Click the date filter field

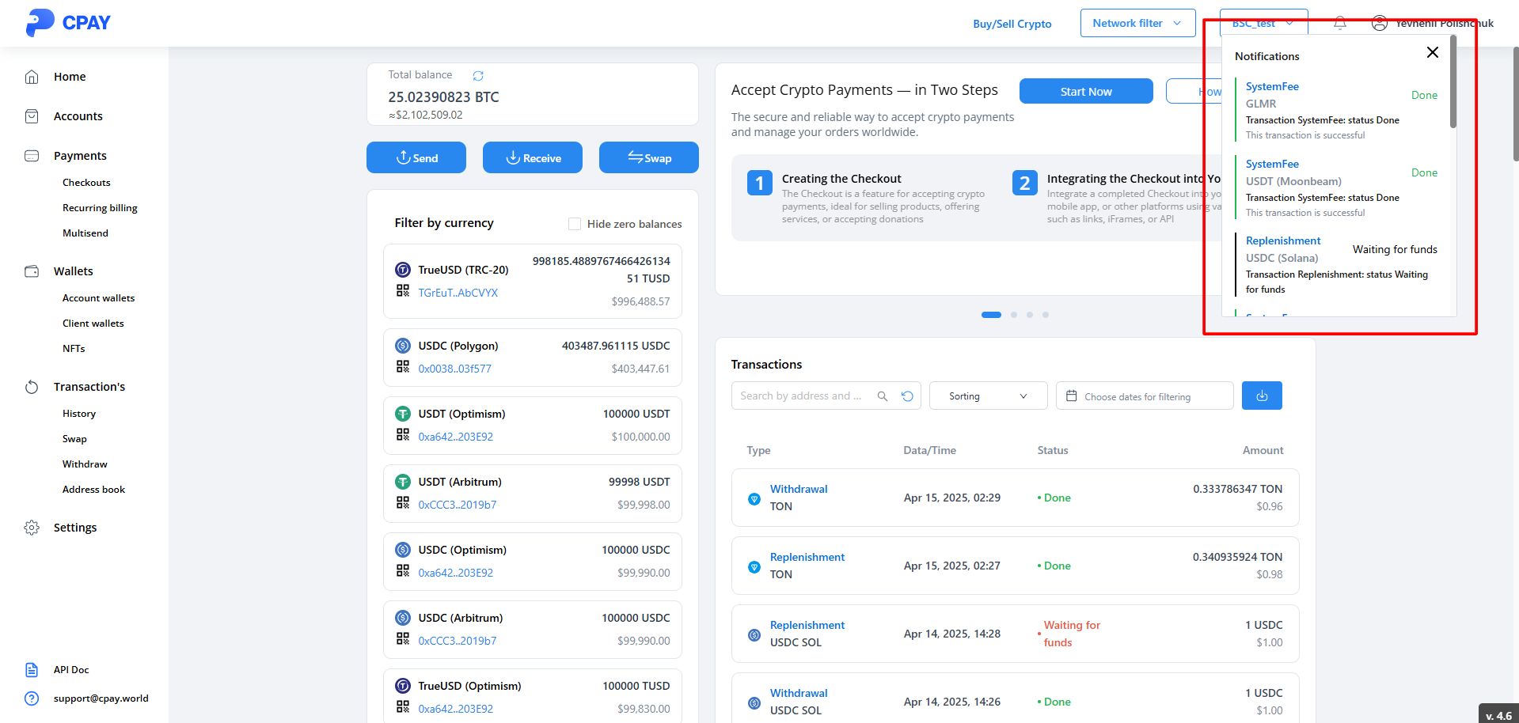1144,396
